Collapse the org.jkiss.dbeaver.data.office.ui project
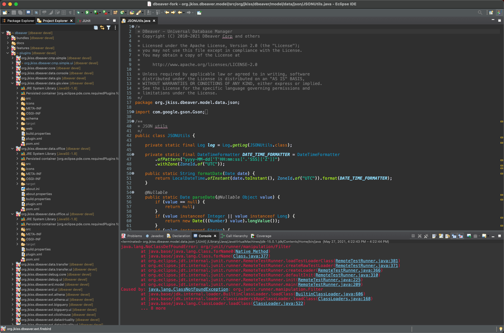This screenshot has width=504, height=333. coord(12,214)
